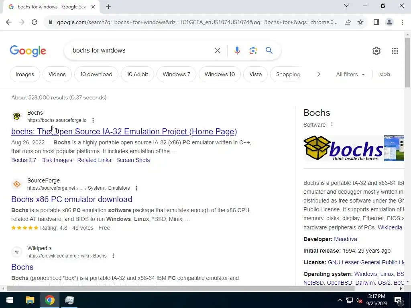Open more options for SourceForge result

[136, 188]
